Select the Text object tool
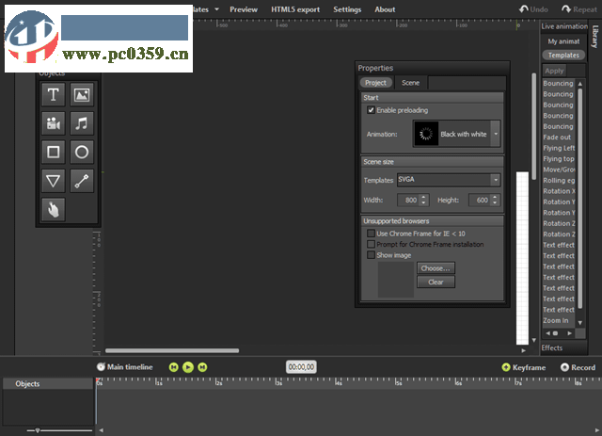 tap(54, 94)
